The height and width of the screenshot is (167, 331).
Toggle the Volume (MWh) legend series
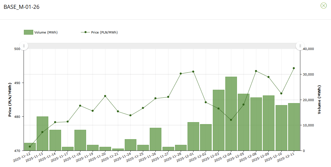pos(46,32)
